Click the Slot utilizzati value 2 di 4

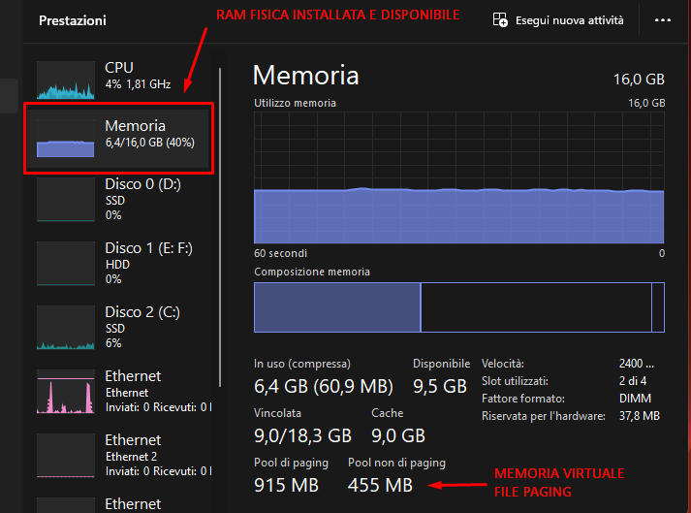pos(633,381)
